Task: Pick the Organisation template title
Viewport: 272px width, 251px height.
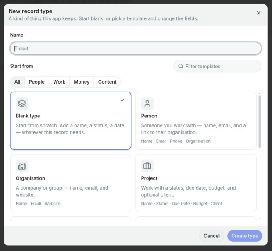Action: click(x=30, y=178)
